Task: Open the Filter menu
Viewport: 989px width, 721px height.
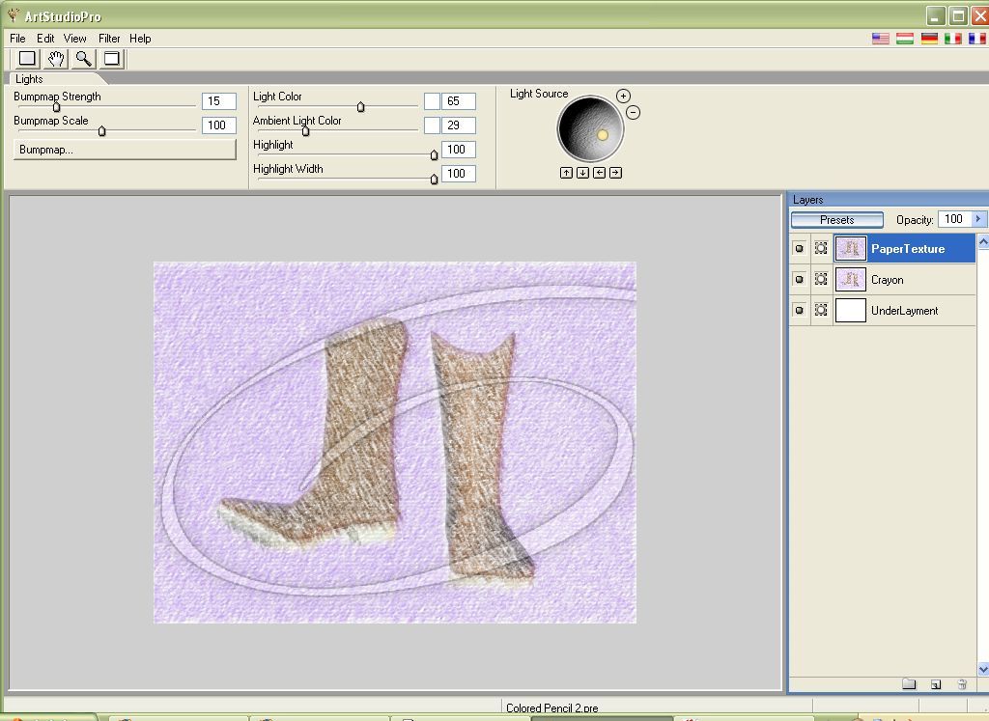Action: (108, 38)
